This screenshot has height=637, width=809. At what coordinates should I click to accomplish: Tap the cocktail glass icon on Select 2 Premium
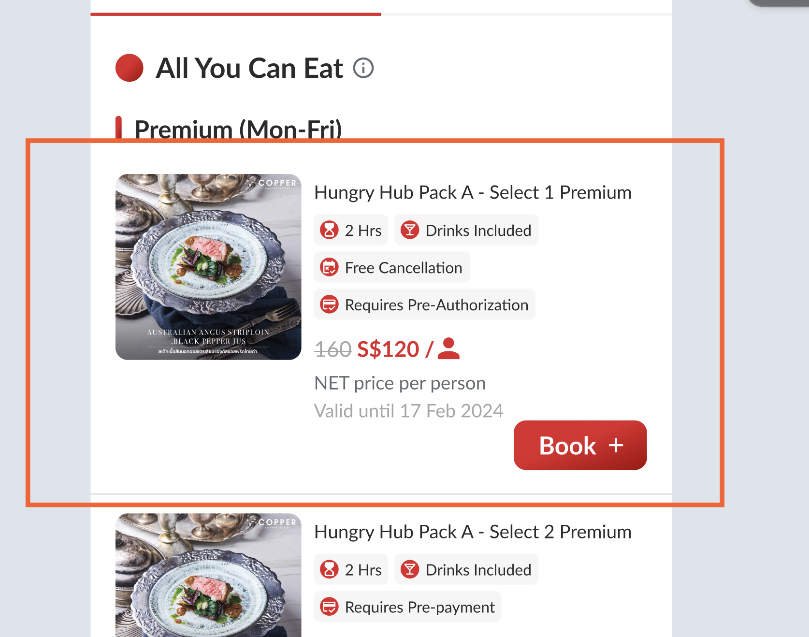click(x=410, y=569)
